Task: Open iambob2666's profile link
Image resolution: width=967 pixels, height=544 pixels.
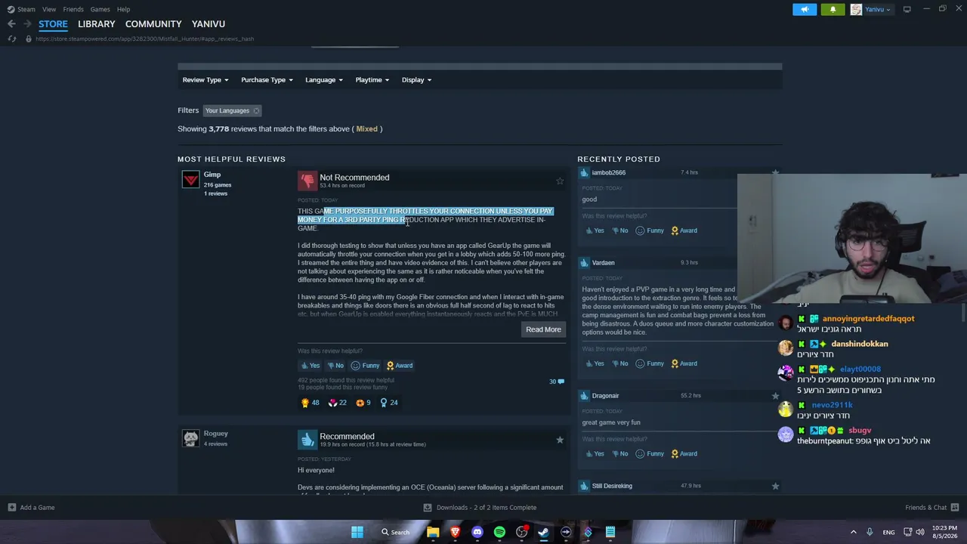Action: tap(609, 173)
